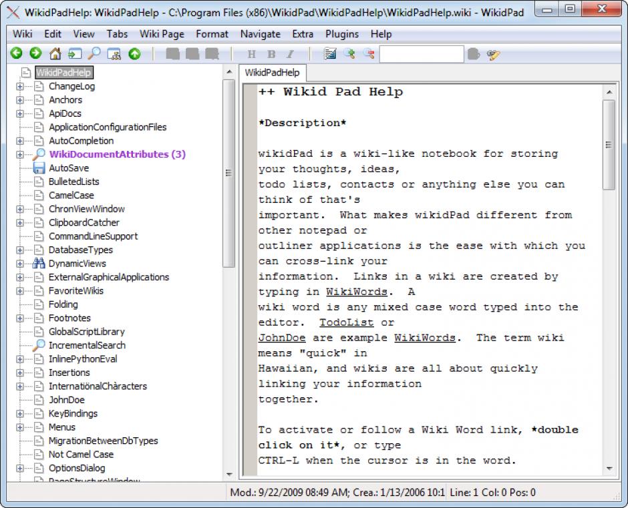The image size is (628, 508).
Task: Open search wiki with magnifier icon
Action: [94, 53]
